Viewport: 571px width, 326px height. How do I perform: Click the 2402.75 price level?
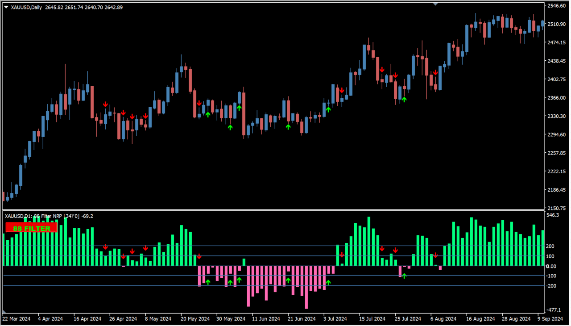coord(557,79)
